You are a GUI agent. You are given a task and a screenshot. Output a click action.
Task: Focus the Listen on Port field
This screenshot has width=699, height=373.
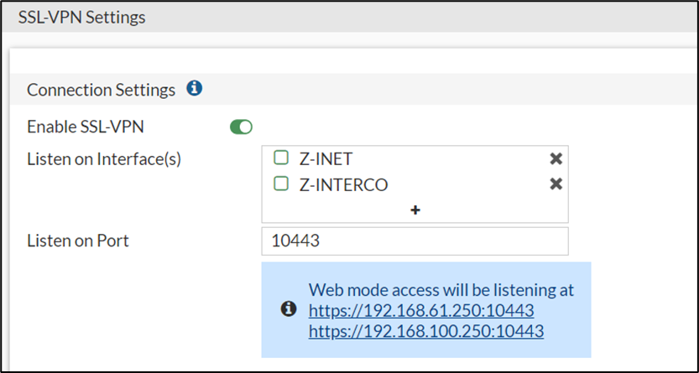click(x=415, y=241)
